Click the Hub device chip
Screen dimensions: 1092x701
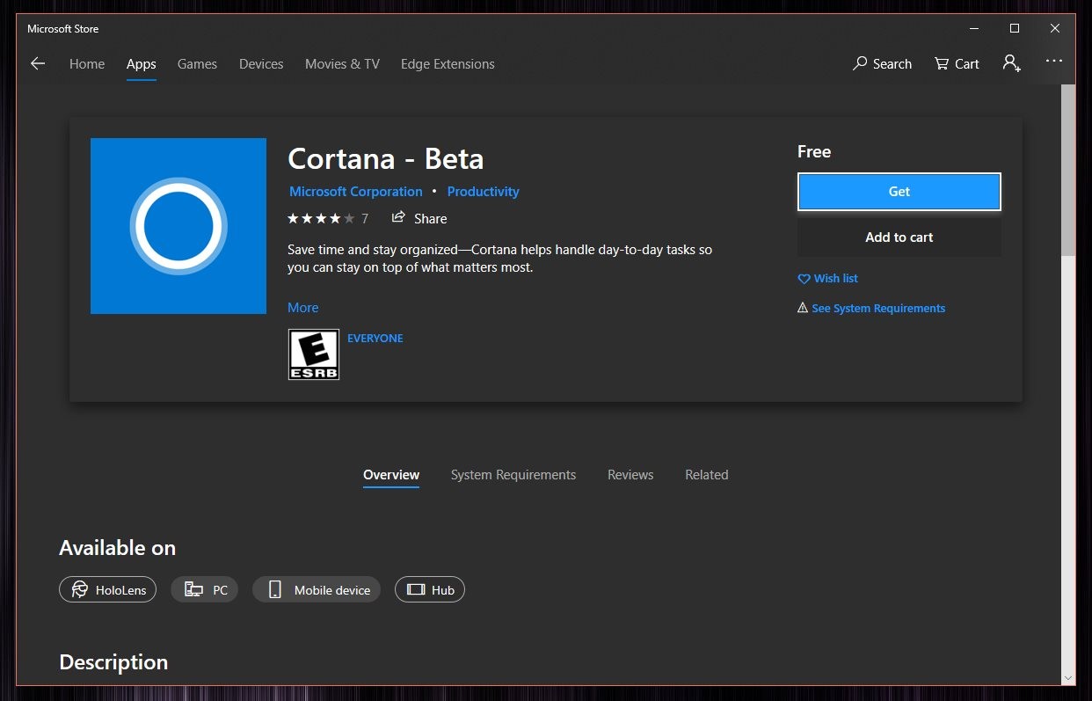430,589
